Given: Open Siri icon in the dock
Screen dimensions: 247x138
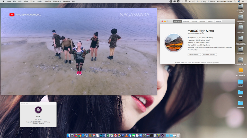Looking at the screenshot, I should [x=148, y=135].
